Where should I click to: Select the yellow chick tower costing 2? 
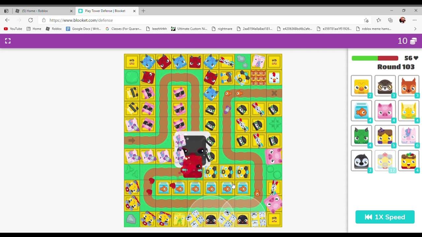[x=361, y=86]
